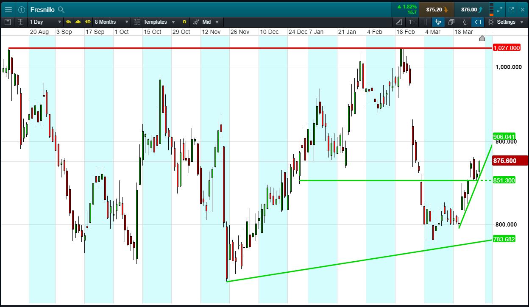Open the list panel icon
The width and height of the screenshot is (529, 307).
[x=8, y=22]
